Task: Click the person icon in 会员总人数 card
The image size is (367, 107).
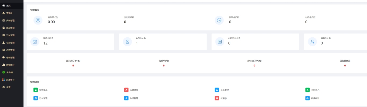Action: [127, 42]
